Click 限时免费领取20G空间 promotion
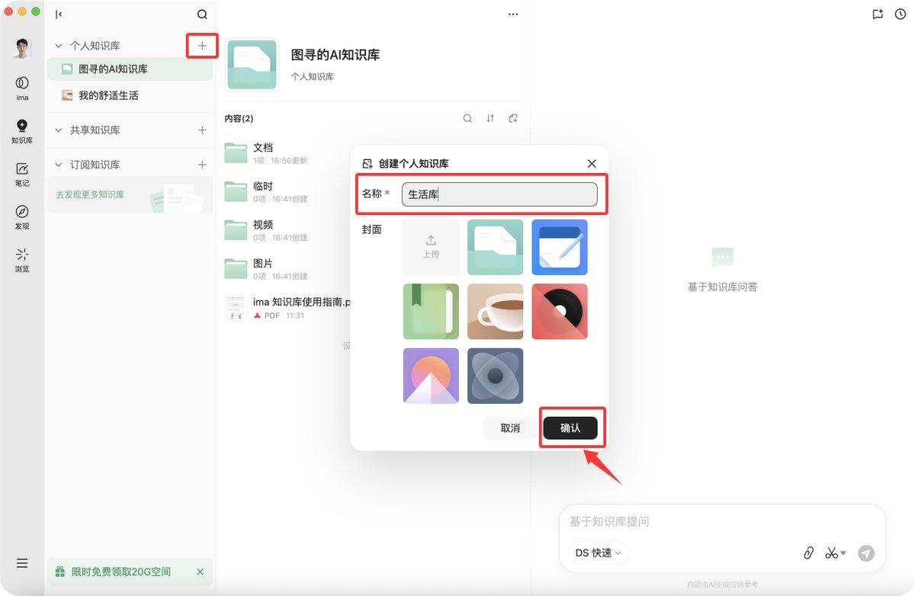915x596 pixels. (x=121, y=572)
